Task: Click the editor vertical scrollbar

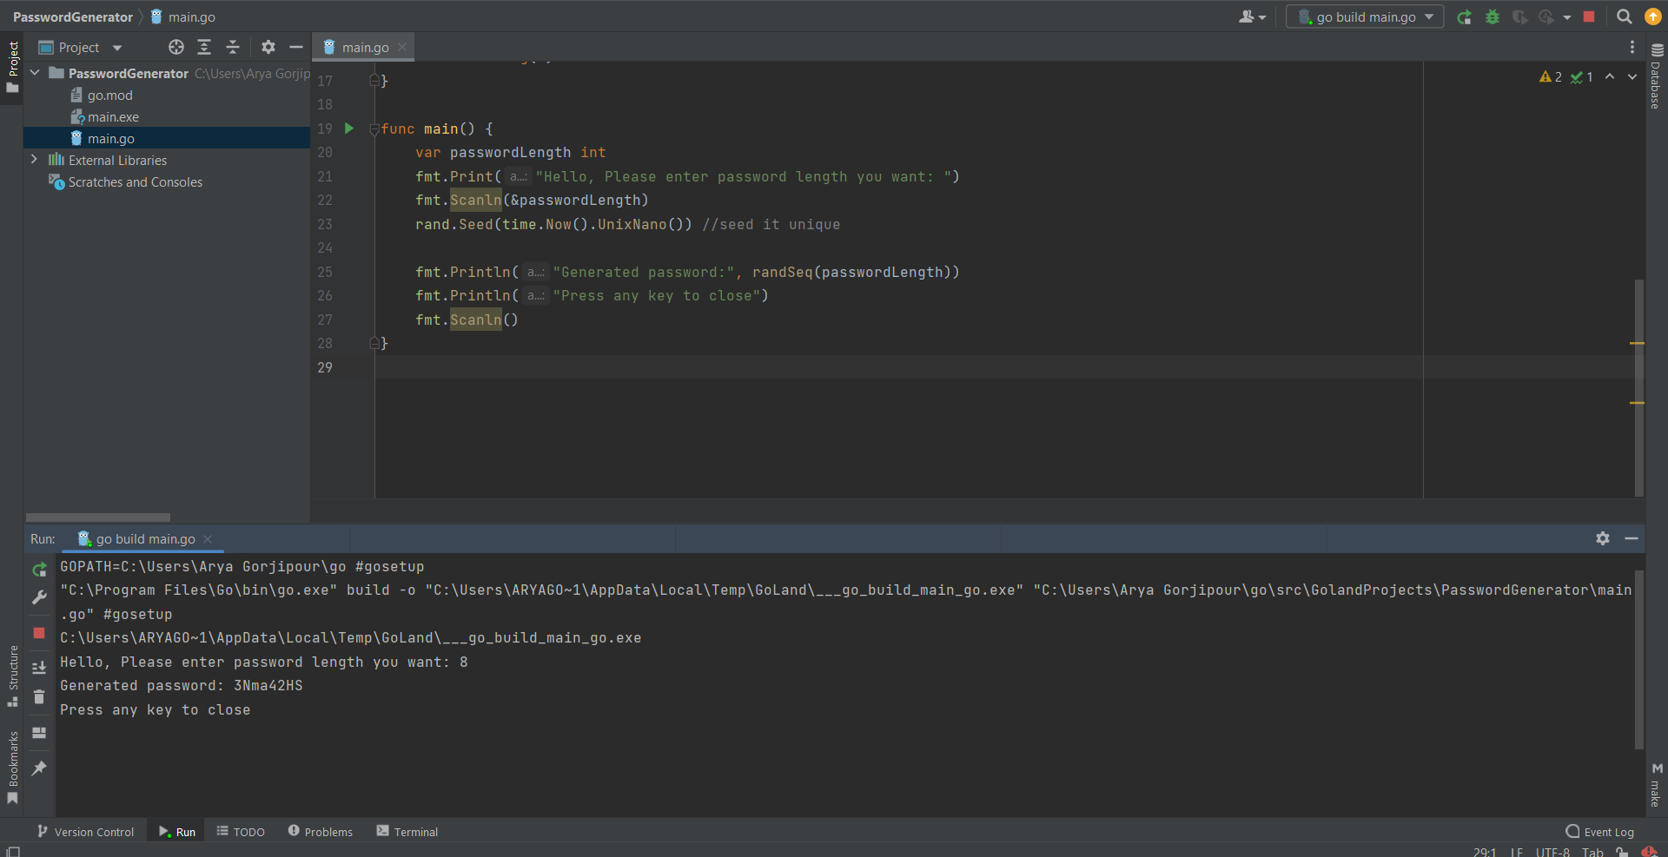Action: pyautogui.click(x=1639, y=388)
